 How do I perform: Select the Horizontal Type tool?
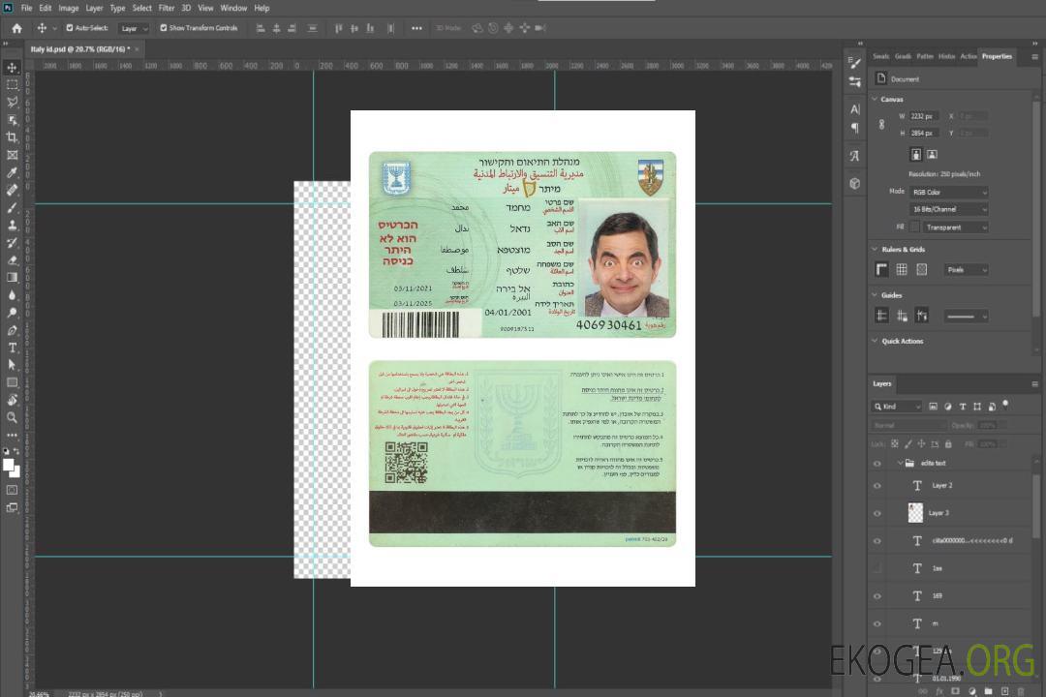pos(12,348)
